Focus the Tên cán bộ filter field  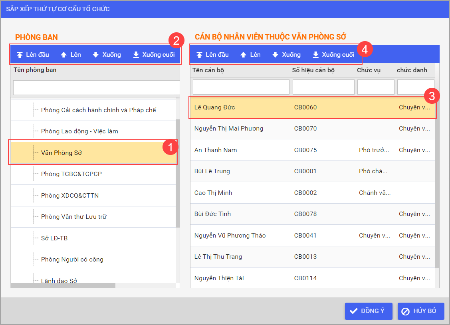point(241,87)
